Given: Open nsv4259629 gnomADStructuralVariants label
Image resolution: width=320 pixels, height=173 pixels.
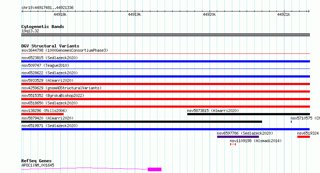Looking at the screenshot, I should click(61, 88).
